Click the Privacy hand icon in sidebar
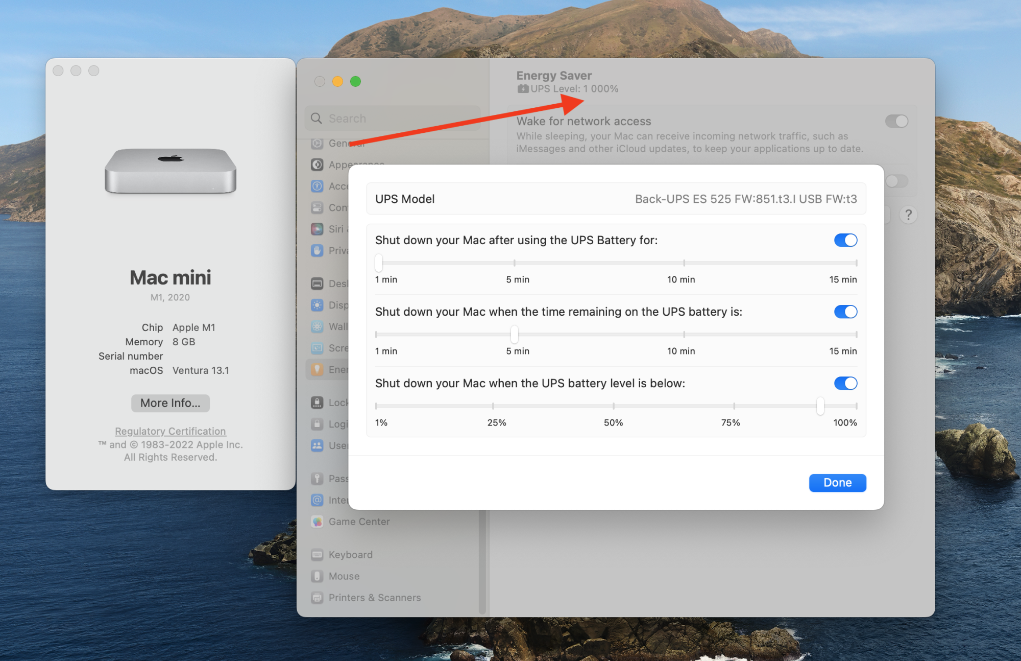 317,250
